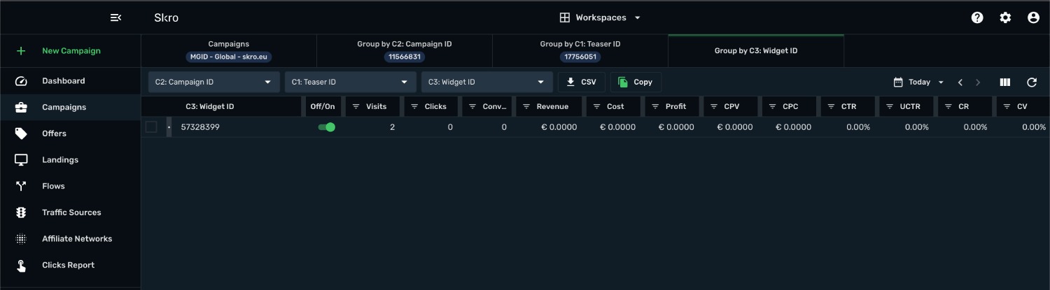1050x290 pixels.
Task: Filter the Visits column
Action: (356, 107)
